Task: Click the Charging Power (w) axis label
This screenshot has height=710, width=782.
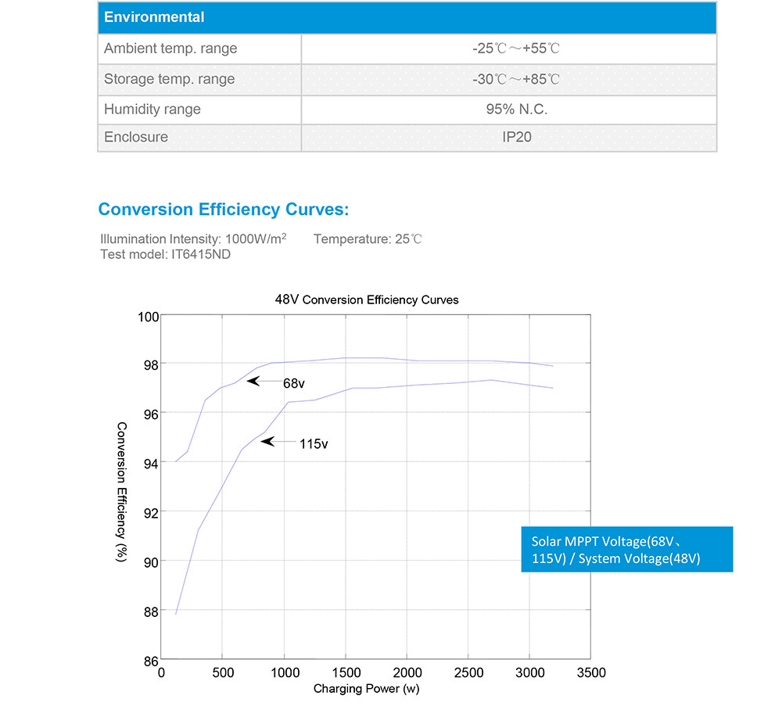Action: click(x=366, y=689)
